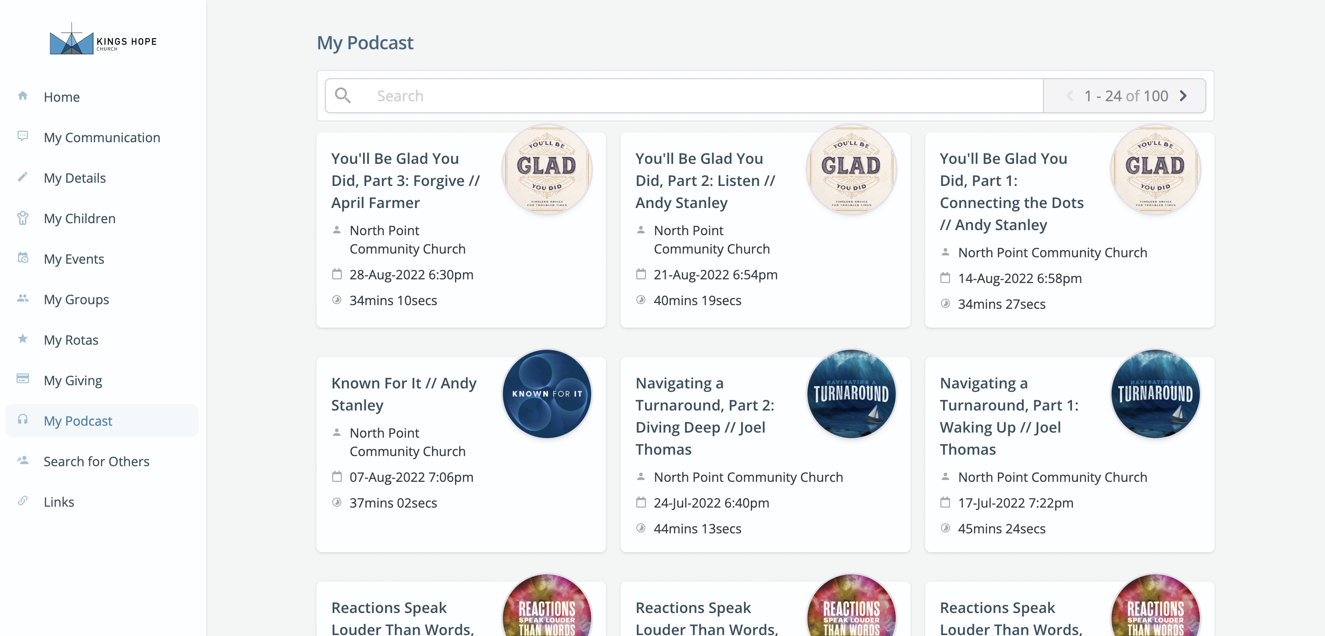
Task: Go to previous page using left chevron
Action: 1070,96
